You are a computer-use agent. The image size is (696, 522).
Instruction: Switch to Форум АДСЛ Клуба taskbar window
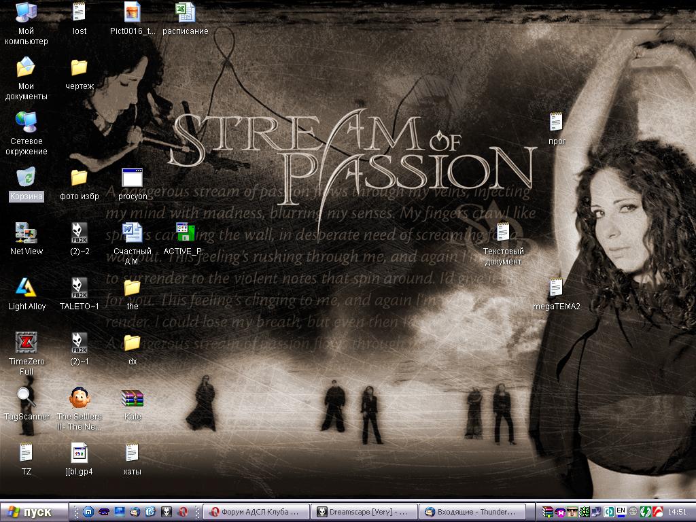256,512
